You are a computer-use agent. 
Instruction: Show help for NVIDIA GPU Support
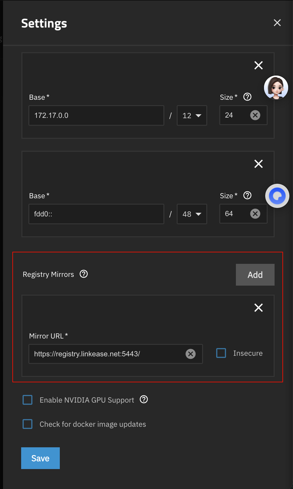coord(144,400)
